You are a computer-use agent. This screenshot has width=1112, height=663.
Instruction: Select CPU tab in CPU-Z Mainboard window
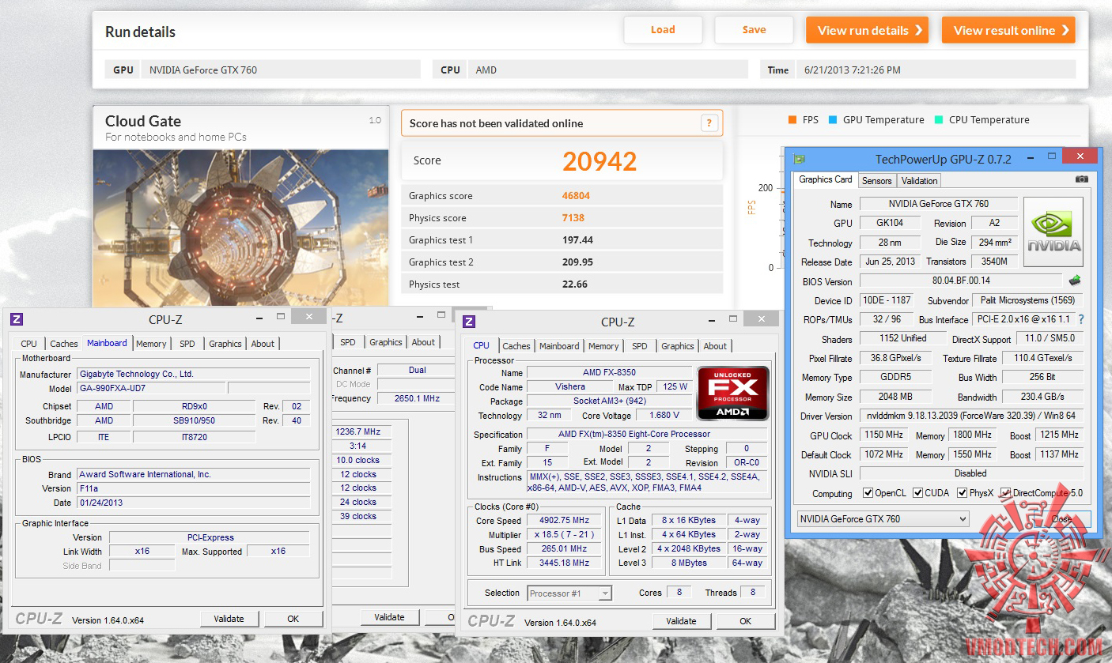pyautogui.click(x=28, y=344)
